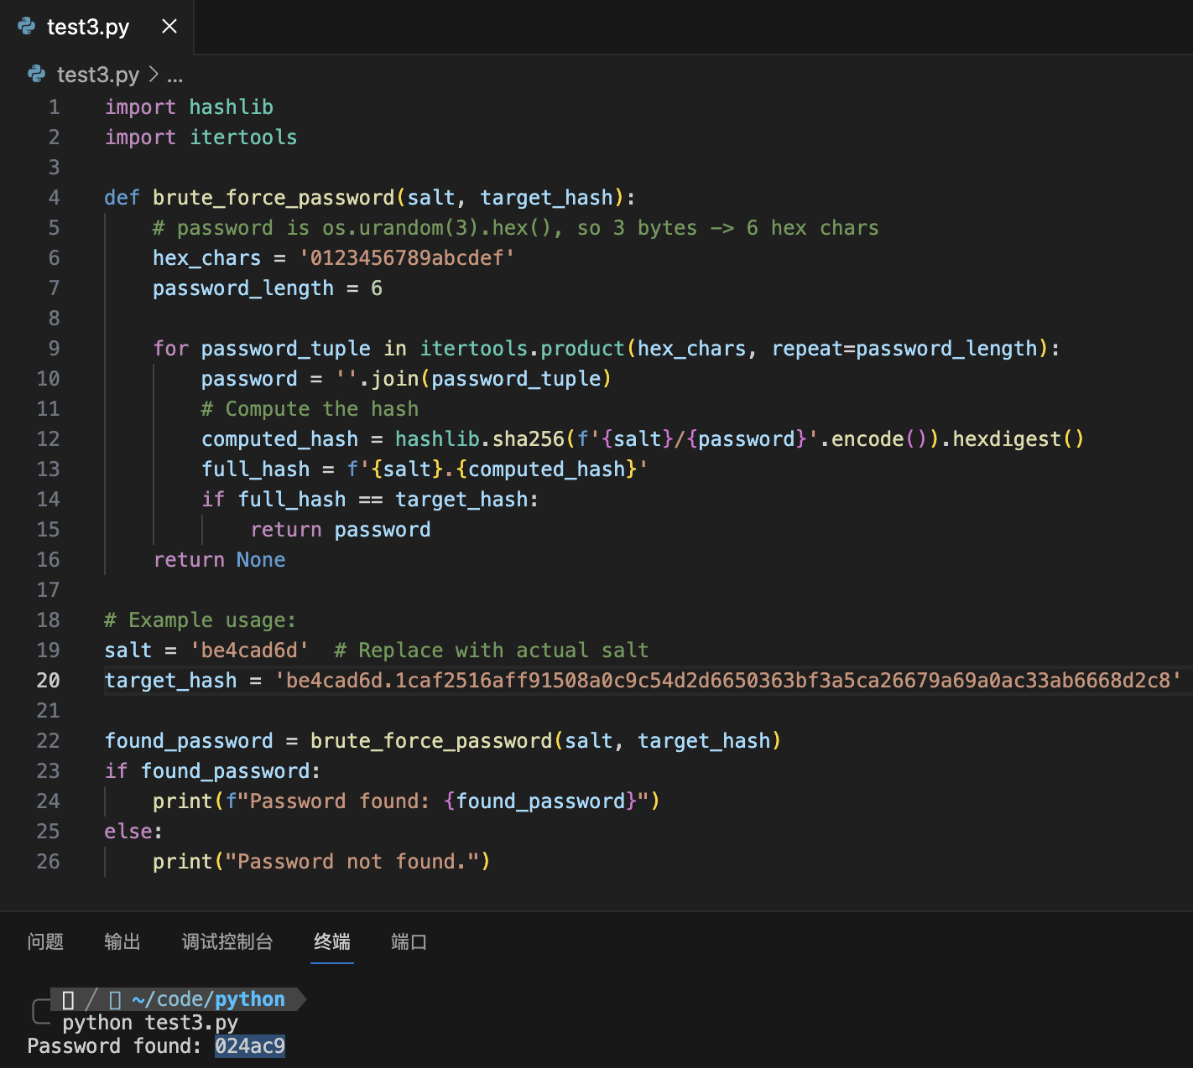
Task: Click 'return password' on line 15
Action: tap(341, 530)
